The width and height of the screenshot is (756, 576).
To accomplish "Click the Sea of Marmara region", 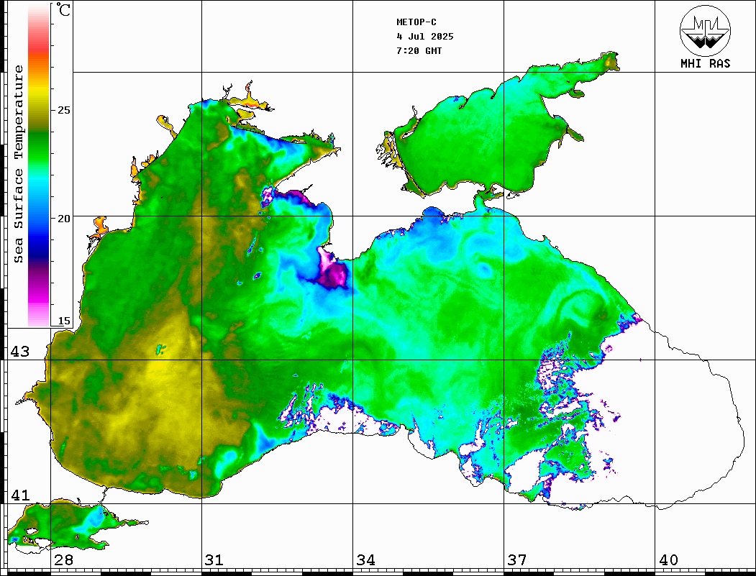I will coord(63,526).
